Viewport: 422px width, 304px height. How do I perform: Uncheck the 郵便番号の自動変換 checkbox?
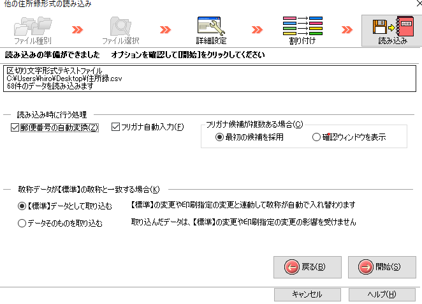coord(15,128)
